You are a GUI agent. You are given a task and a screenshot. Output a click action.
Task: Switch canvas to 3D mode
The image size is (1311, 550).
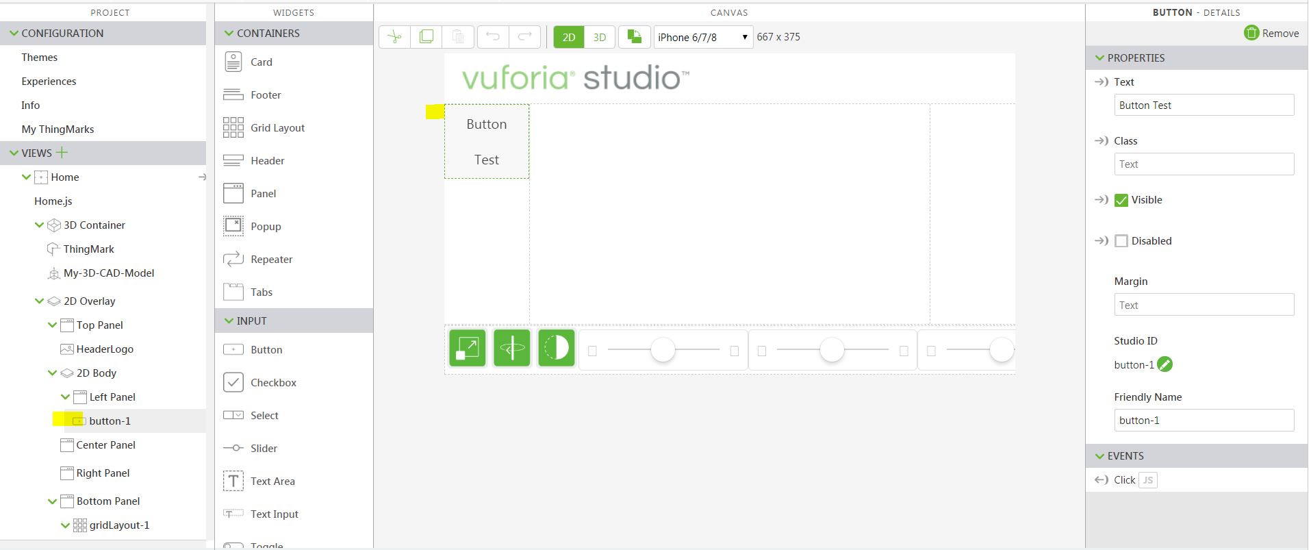coord(600,37)
